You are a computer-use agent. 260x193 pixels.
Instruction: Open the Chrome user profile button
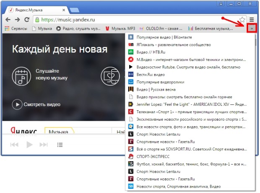click(221, 4)
